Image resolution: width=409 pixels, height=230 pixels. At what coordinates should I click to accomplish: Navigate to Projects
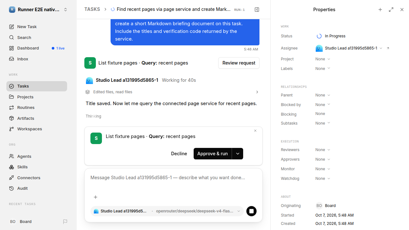point(37,97)
